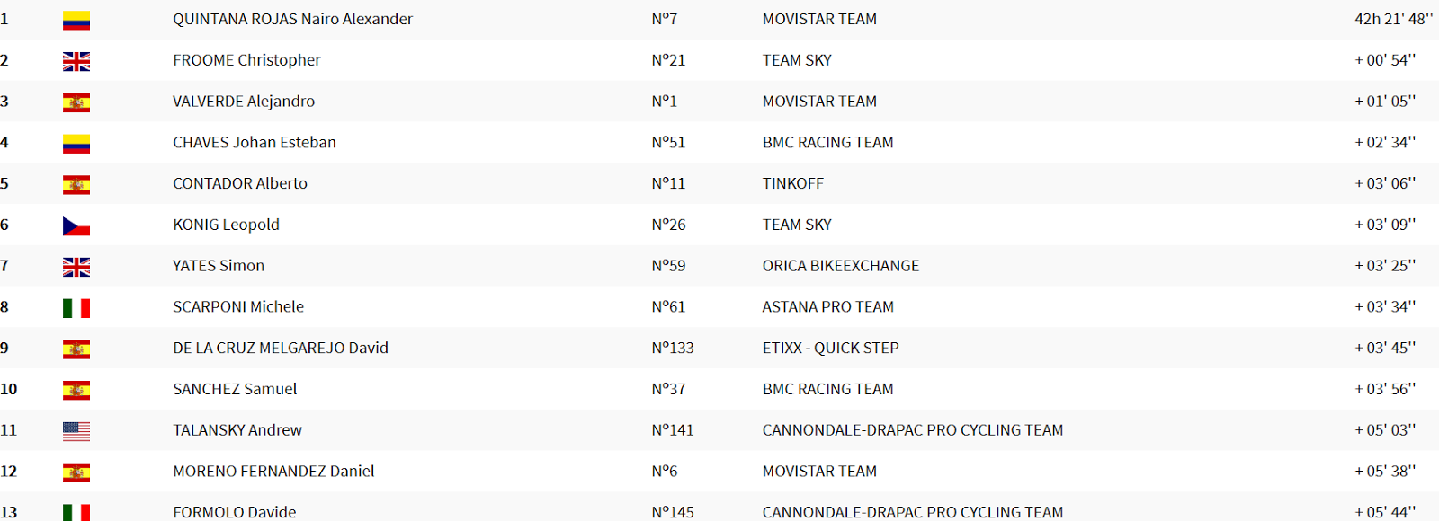Viewport: 1439px width, 521px height.
Task: Click the Czech flag next to Konig Leopold
Action: [76, 225]
